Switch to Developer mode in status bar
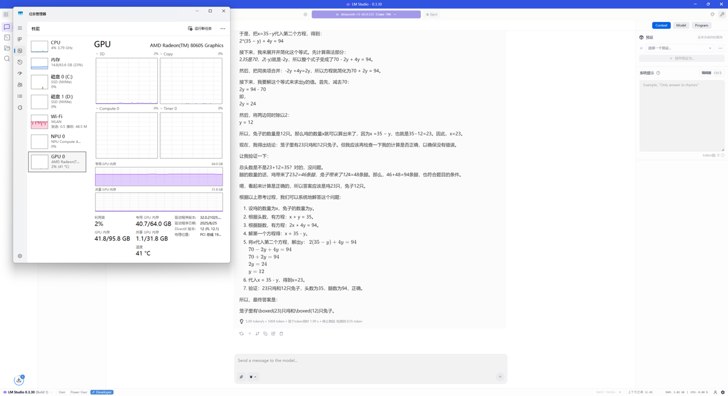 pyautogui.click(x=102, y=393)
